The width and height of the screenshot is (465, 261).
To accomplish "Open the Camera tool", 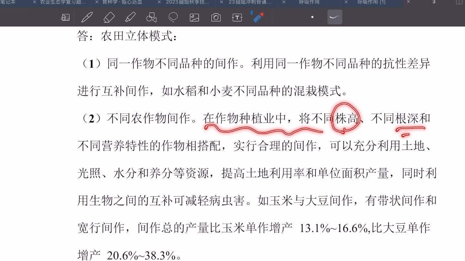I will (216, 17).
